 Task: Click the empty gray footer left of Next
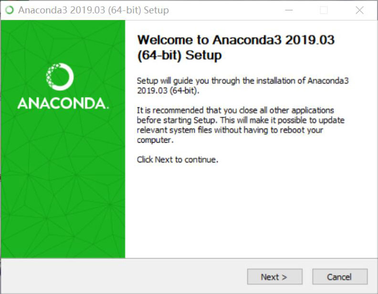(124, 277)
